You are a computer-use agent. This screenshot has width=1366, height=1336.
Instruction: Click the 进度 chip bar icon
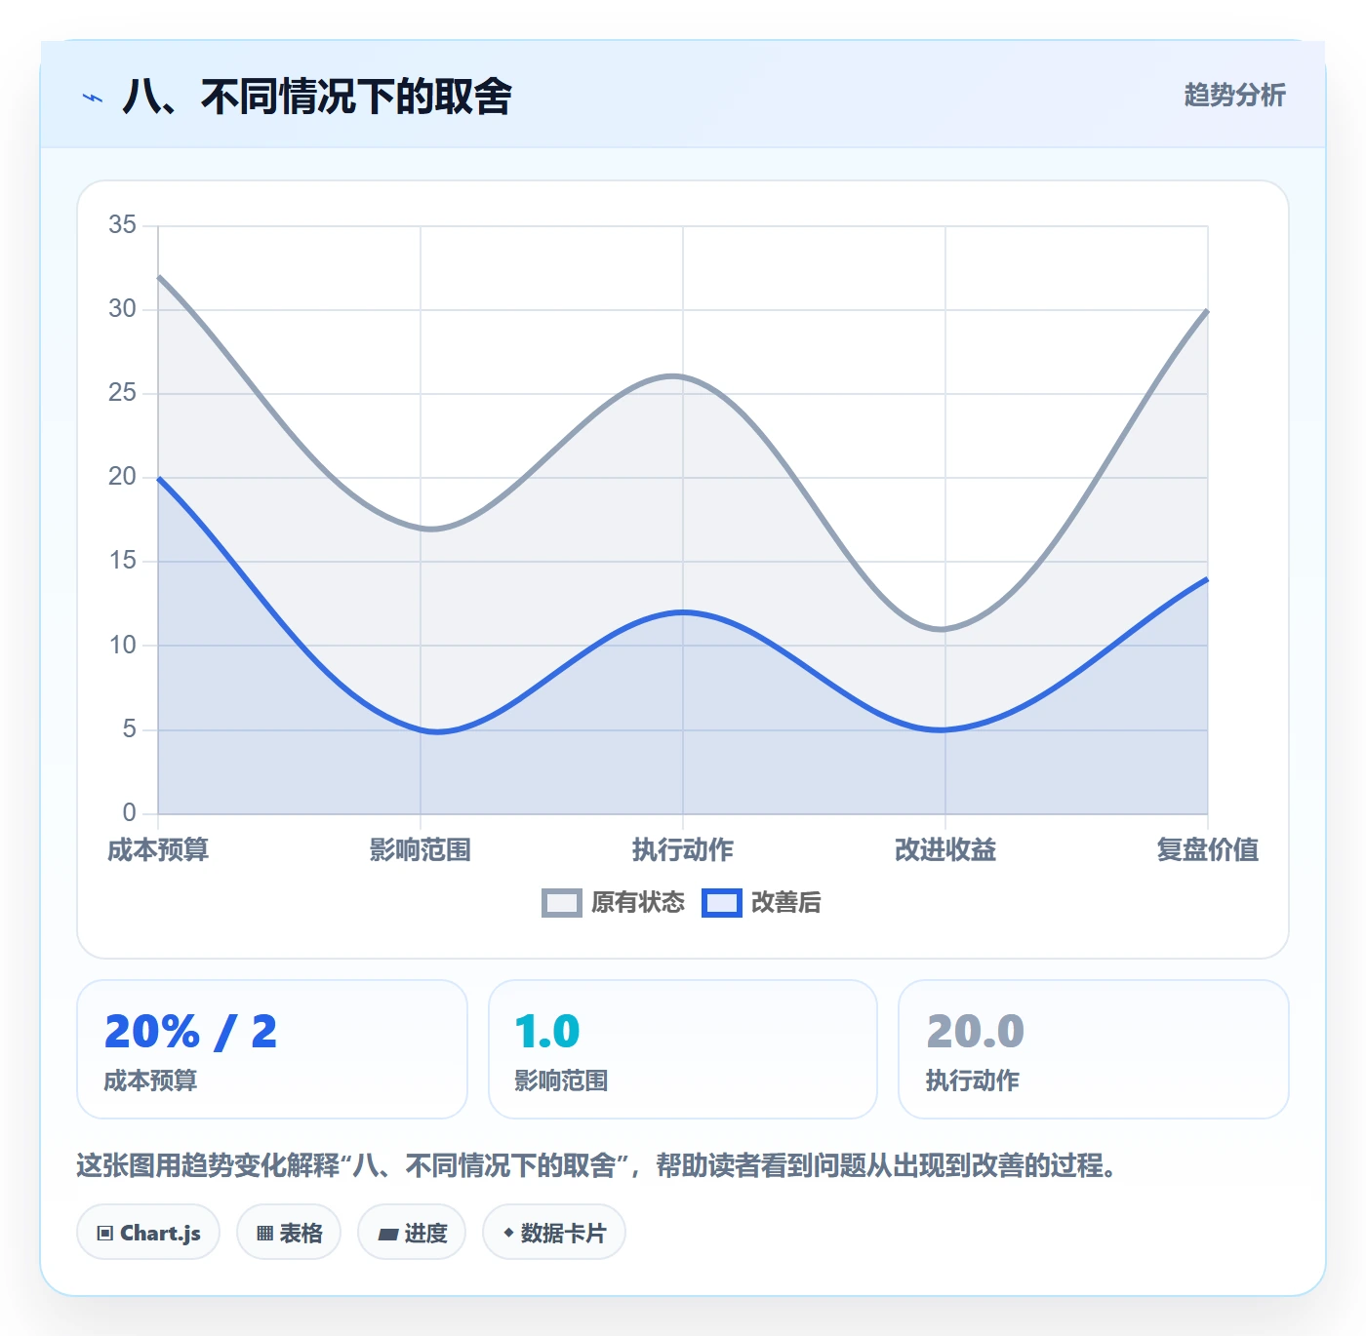point(388,1235)
